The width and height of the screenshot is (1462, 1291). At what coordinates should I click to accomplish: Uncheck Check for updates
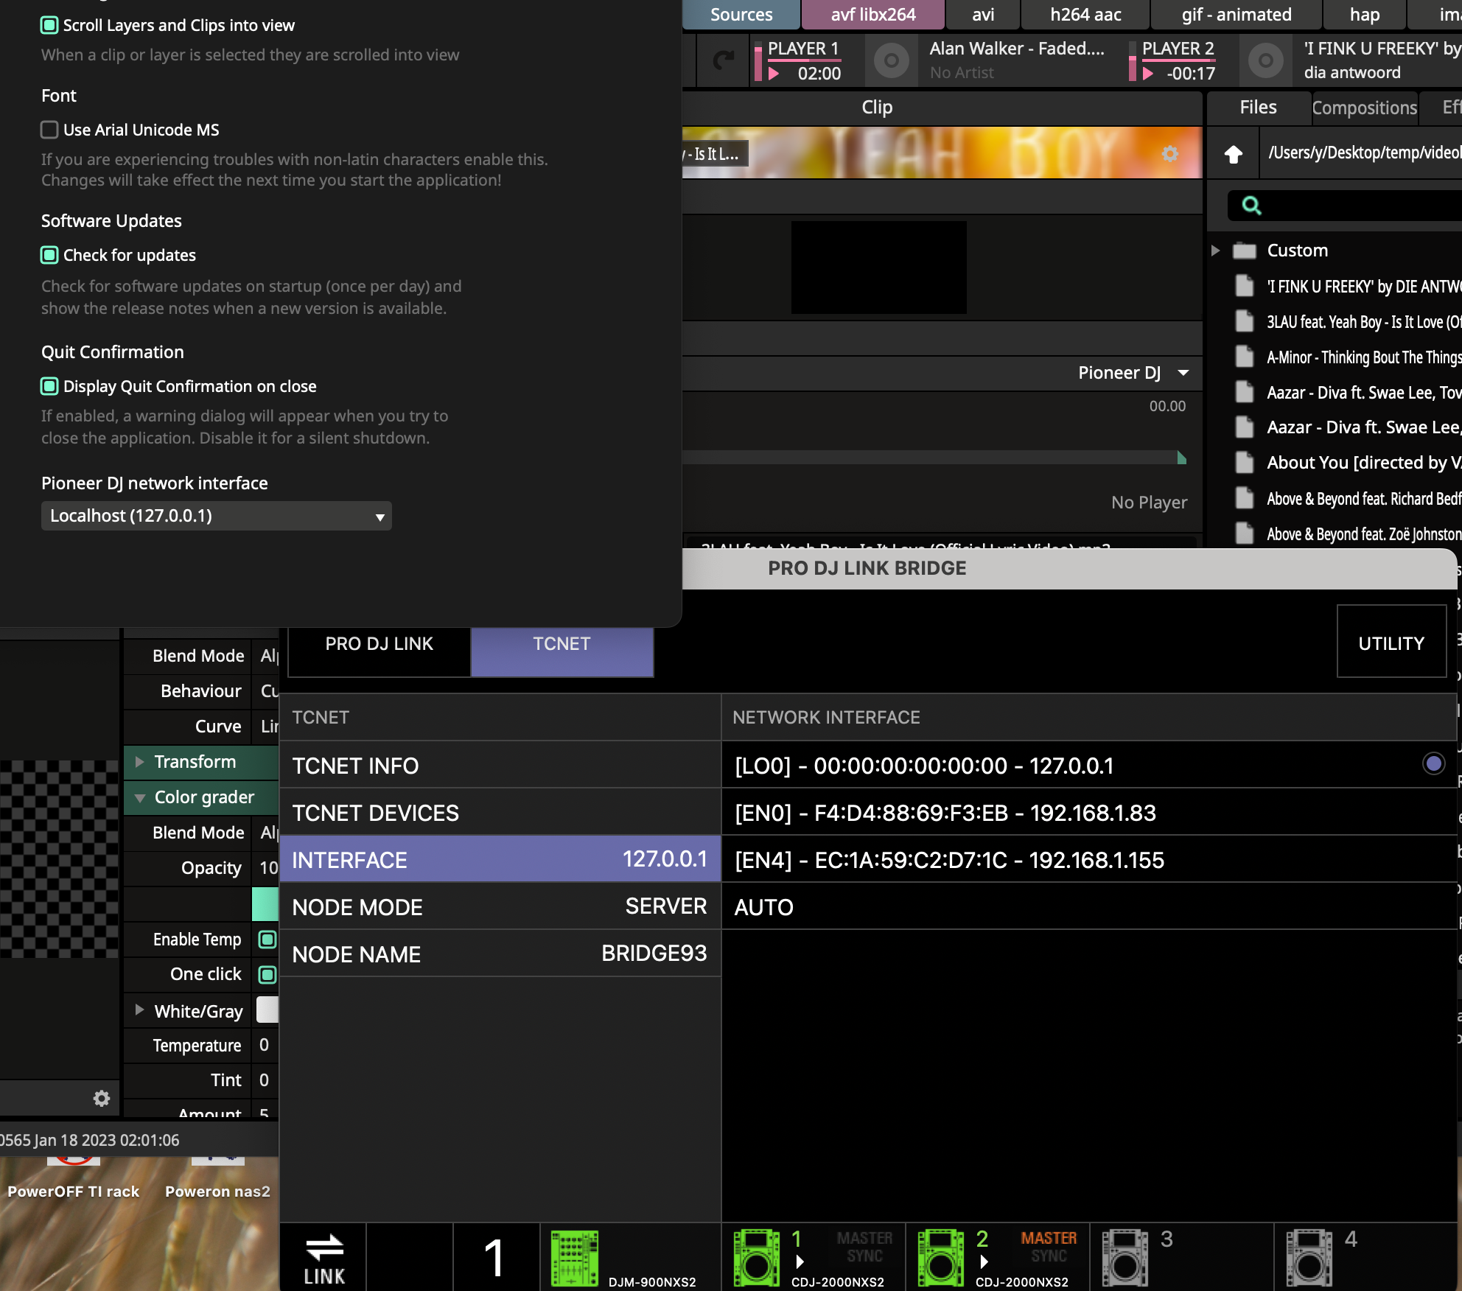coord(49,255)
